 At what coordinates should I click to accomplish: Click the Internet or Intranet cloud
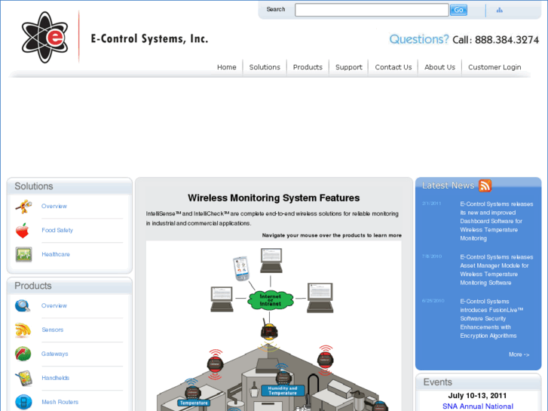271,300
